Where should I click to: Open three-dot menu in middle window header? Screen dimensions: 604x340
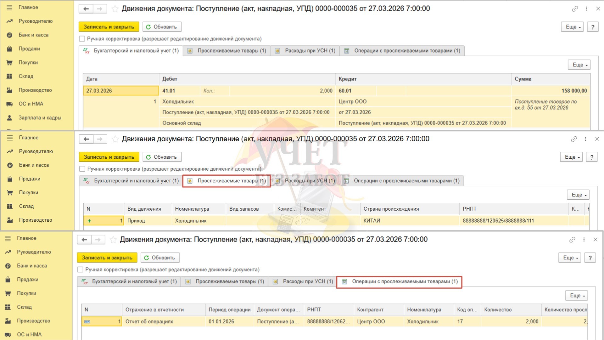point(585,139)
